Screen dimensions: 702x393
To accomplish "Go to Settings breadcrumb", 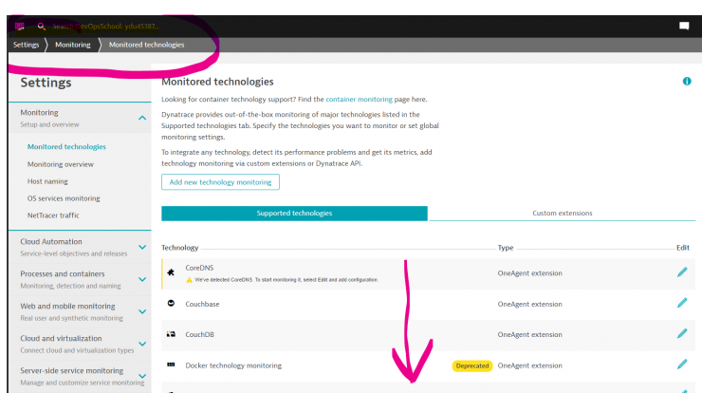I will (26, 45).
